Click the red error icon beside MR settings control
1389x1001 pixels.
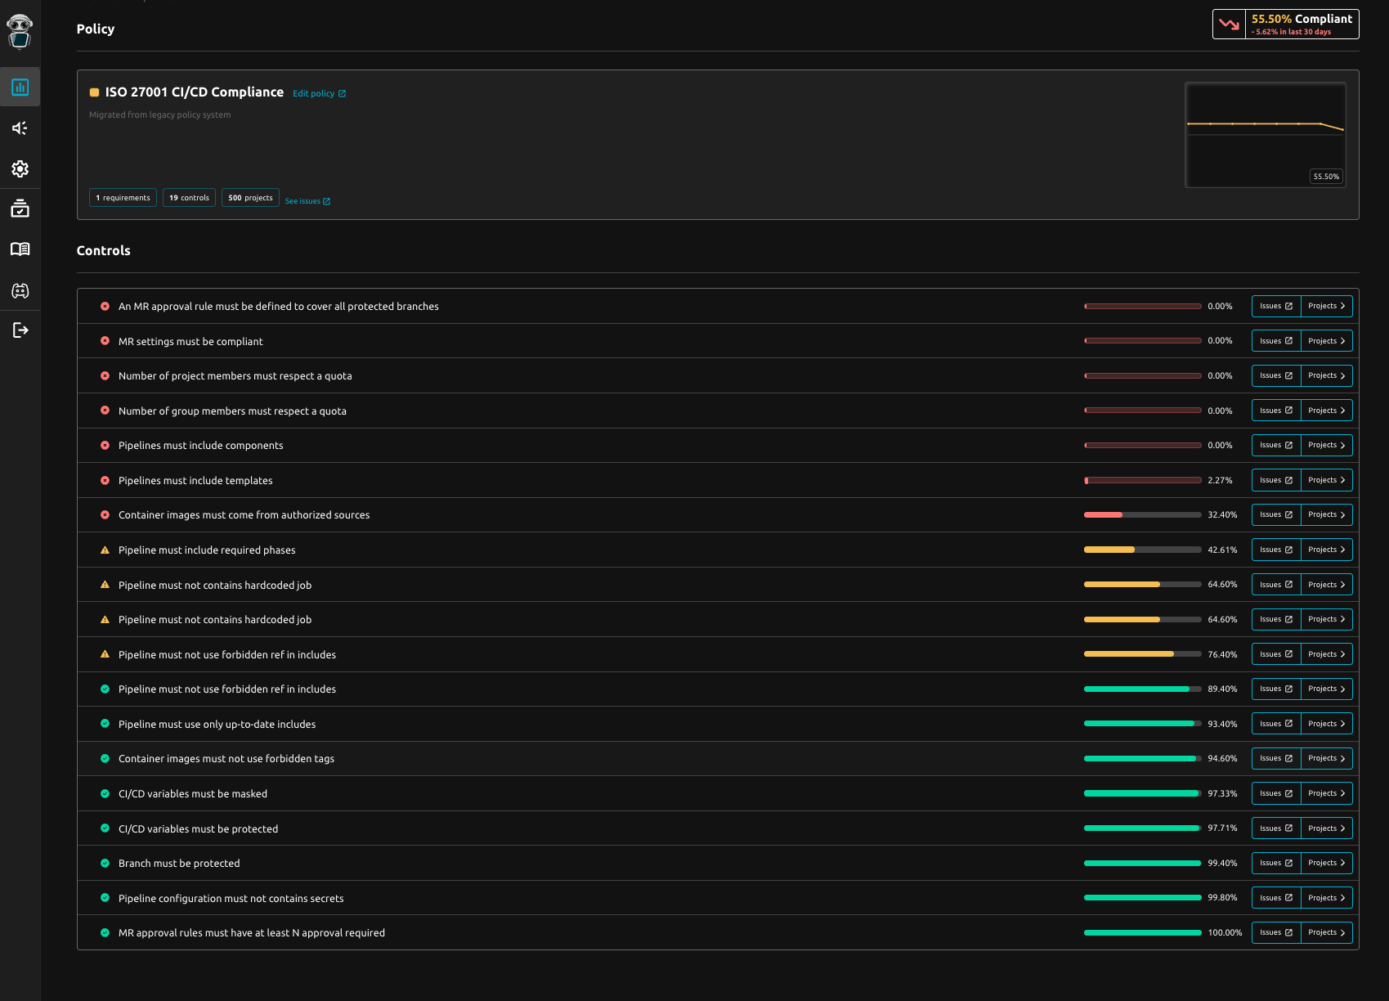[105, 341]
